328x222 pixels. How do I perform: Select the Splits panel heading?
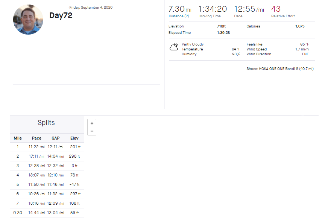[x=46, y=123]
